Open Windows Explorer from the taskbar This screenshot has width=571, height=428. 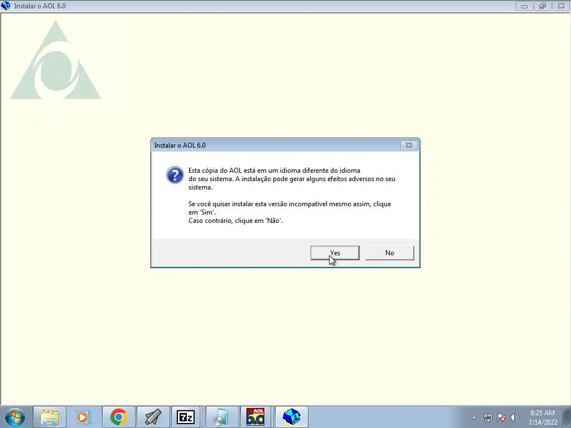(x=50, y=417)
